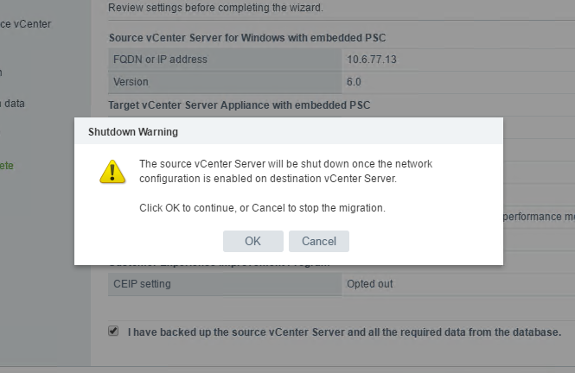The height and width of the screenshot is (373, 575).
Task: Select the 'ce vCenter' sidebar step
Action: 26,24
